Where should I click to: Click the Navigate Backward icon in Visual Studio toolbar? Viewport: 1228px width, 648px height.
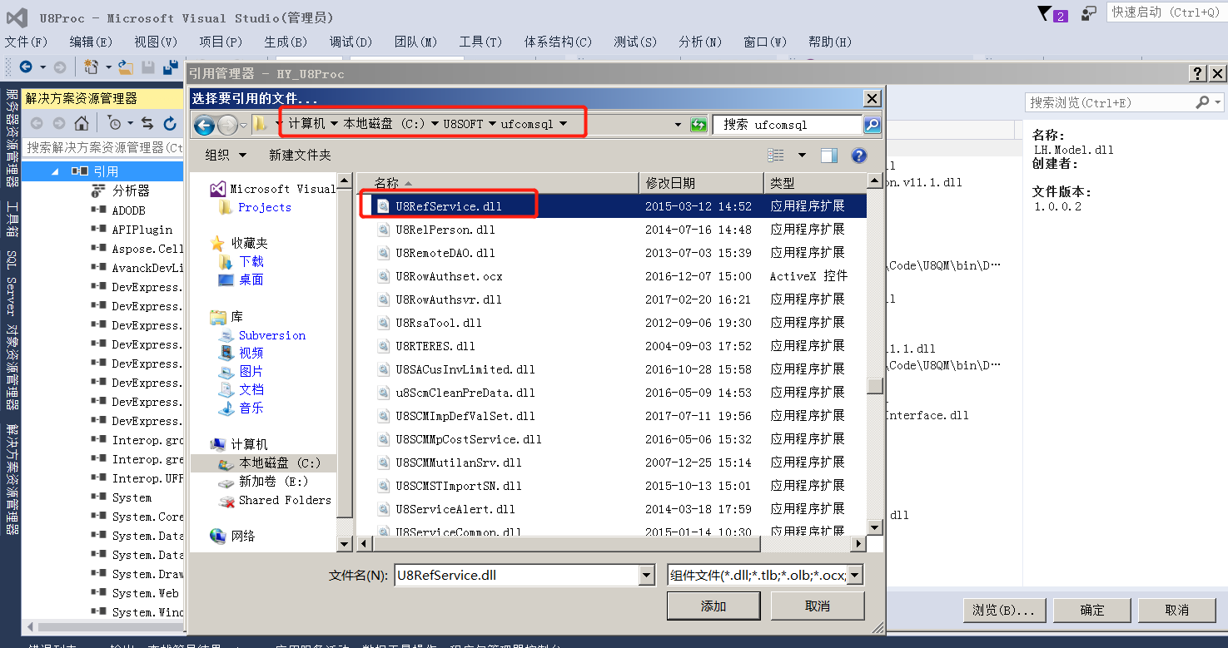pyautogui.click(x=26, y=67)
